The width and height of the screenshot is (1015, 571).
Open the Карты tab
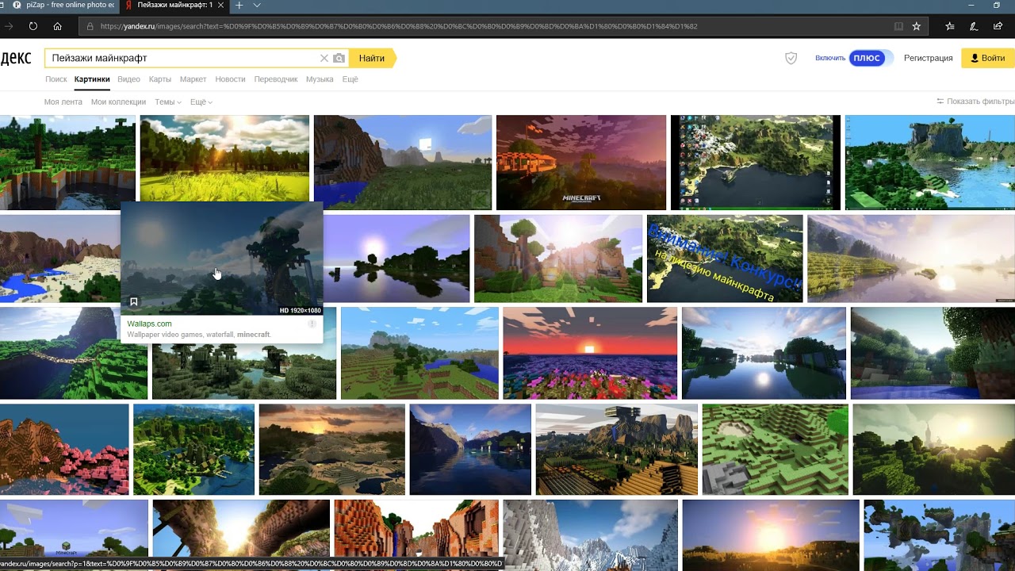[160, 79]
